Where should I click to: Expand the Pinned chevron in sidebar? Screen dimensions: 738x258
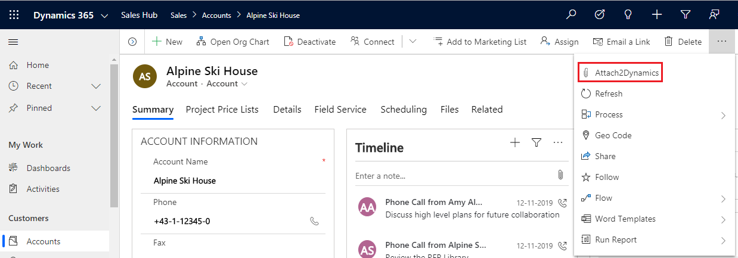pos(95,108)
